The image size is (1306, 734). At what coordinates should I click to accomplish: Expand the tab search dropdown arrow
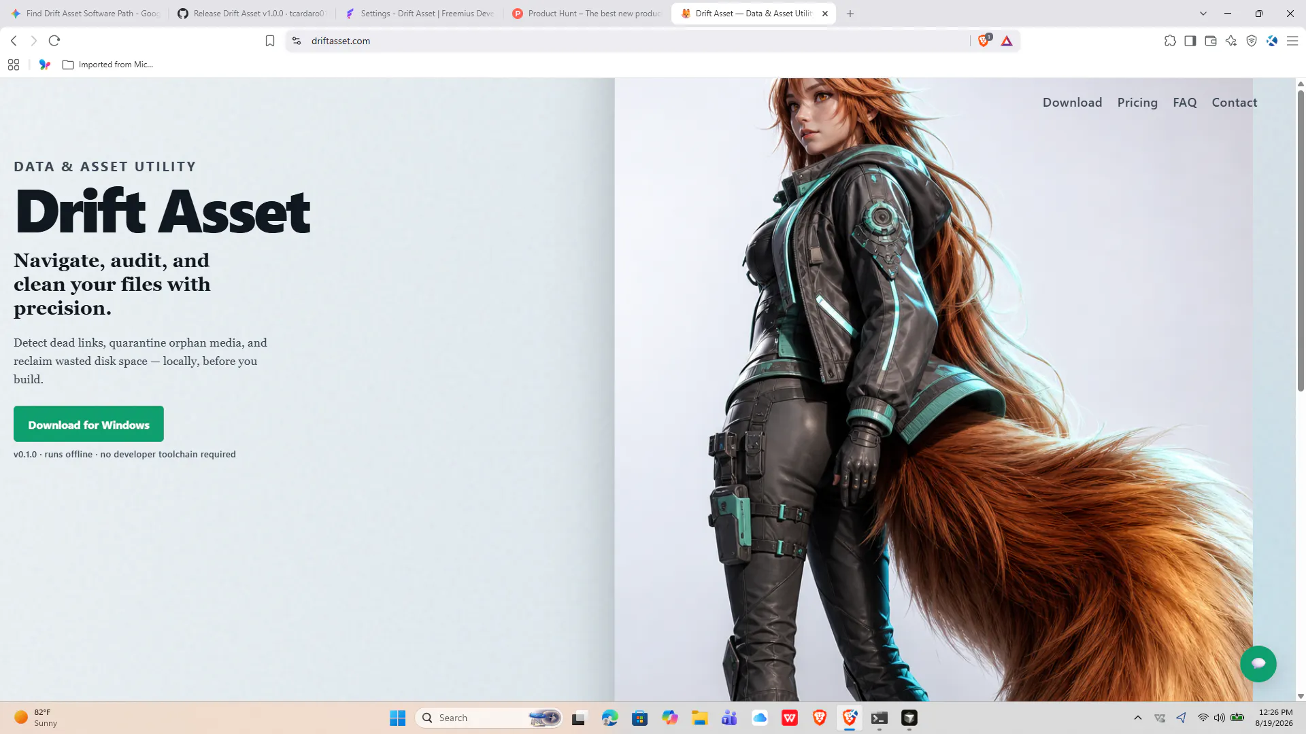point(1203,14)
